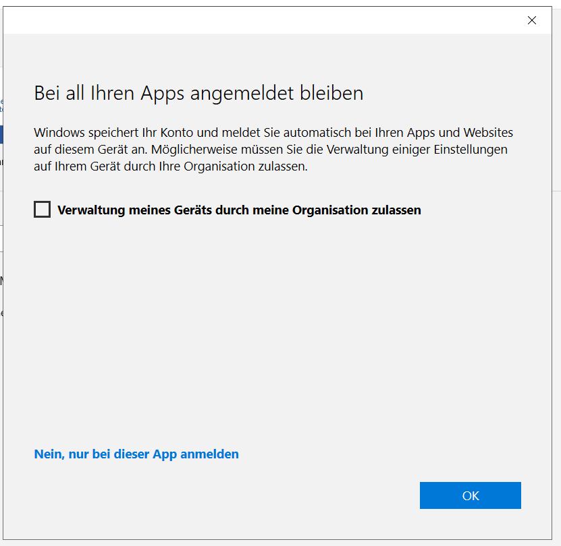The height and width of the screenshot is (546, 561).
Task: Click the label 'Verwaltung meines Geräts durch meine Organisation zulassen'
Action: click(x=239, y=210)
